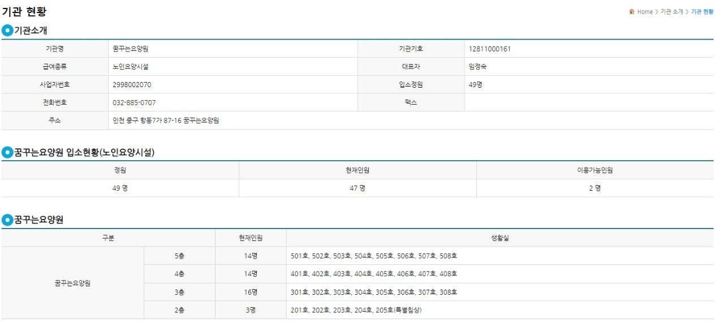Select the address cell 인천 중구 항동7가
The height and width of the screenshot is (327, 724).
[x=411, y=121]
